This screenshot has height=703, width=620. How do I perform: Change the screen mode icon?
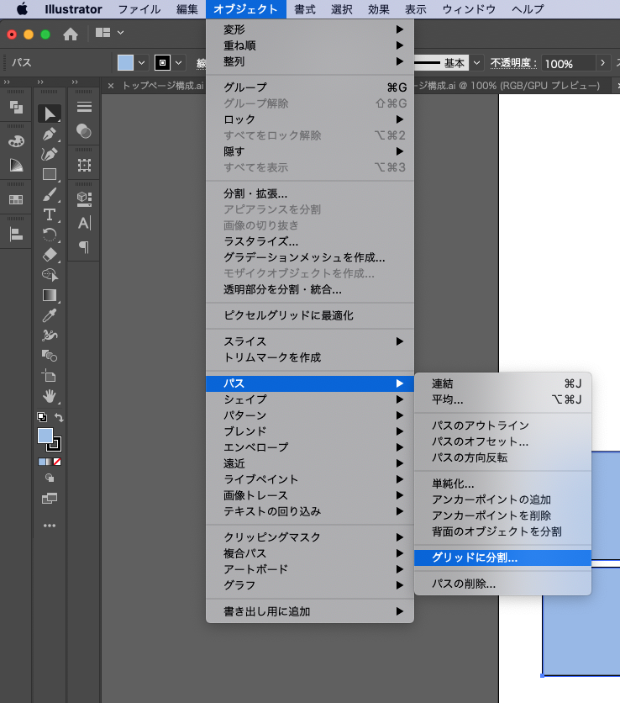[50, 498]
